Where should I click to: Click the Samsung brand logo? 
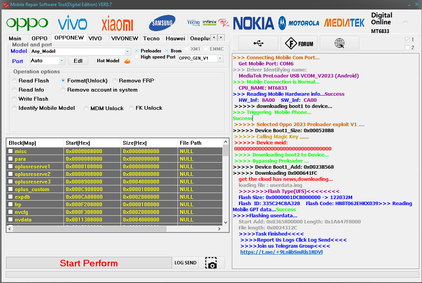click(x=162, y=23)
